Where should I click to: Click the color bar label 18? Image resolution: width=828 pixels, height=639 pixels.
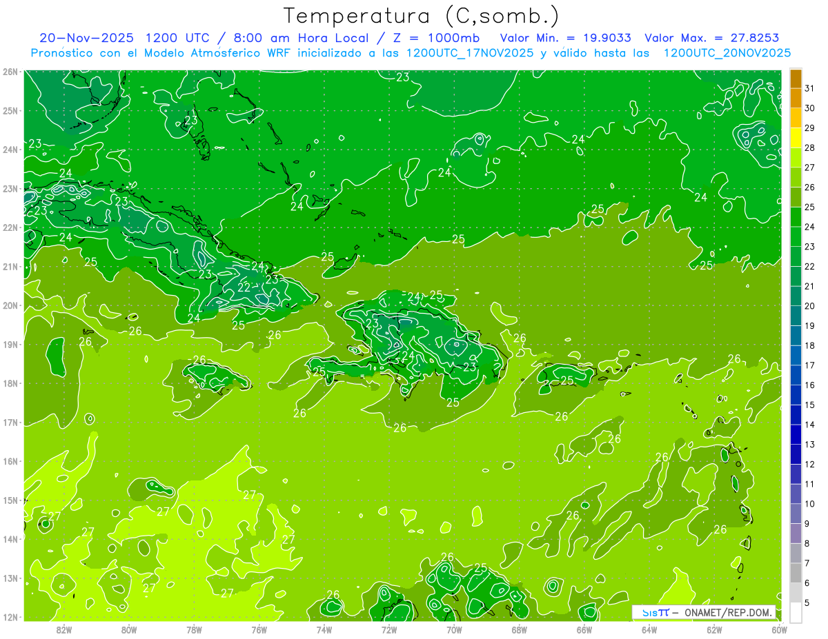[809, 345]
